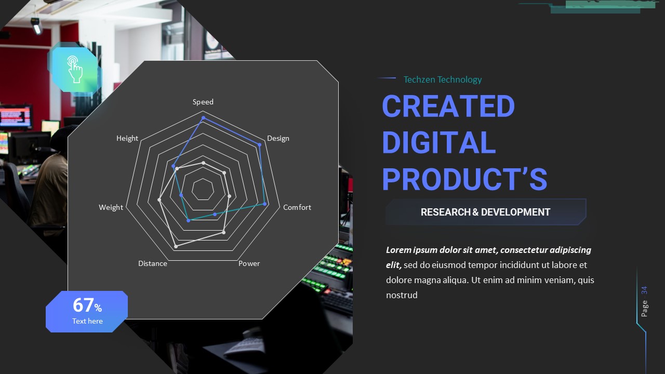Click the CREATED DIGITAL PRODUCT'S title
Screen dimensions: 665x374
465,142
